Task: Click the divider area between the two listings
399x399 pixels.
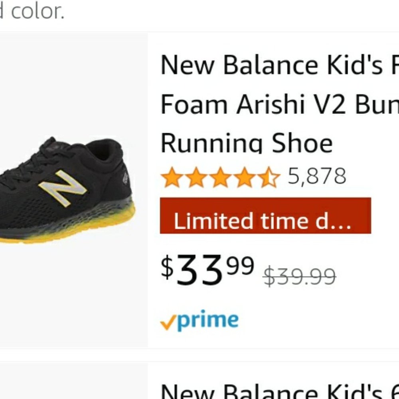Action: [199, 356]
